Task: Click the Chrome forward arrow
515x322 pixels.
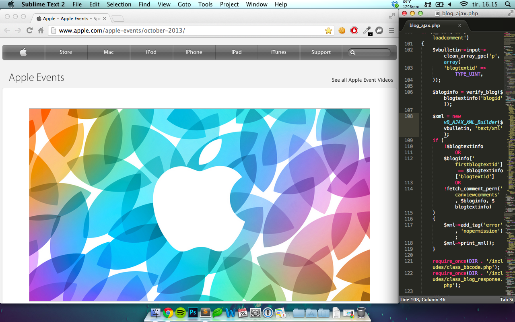Action: [x=18, y=30]
